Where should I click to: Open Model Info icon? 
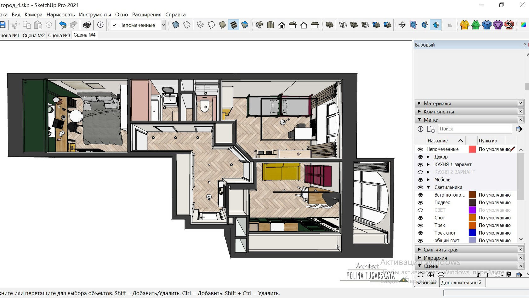click(x=100, y=25)
